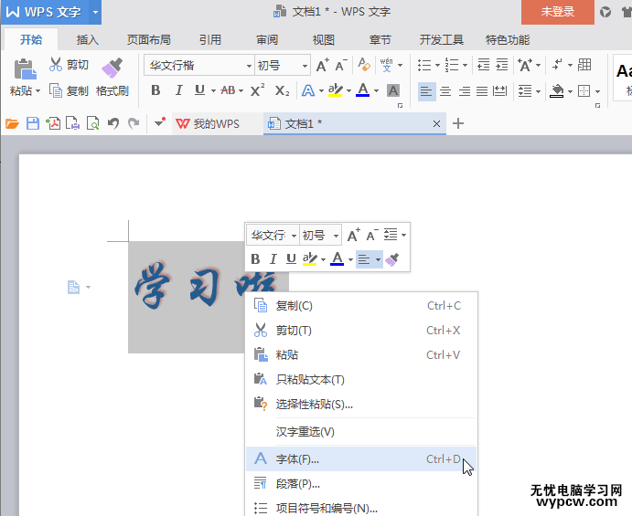
Task: Open file with folder icon
Action: 13,123
